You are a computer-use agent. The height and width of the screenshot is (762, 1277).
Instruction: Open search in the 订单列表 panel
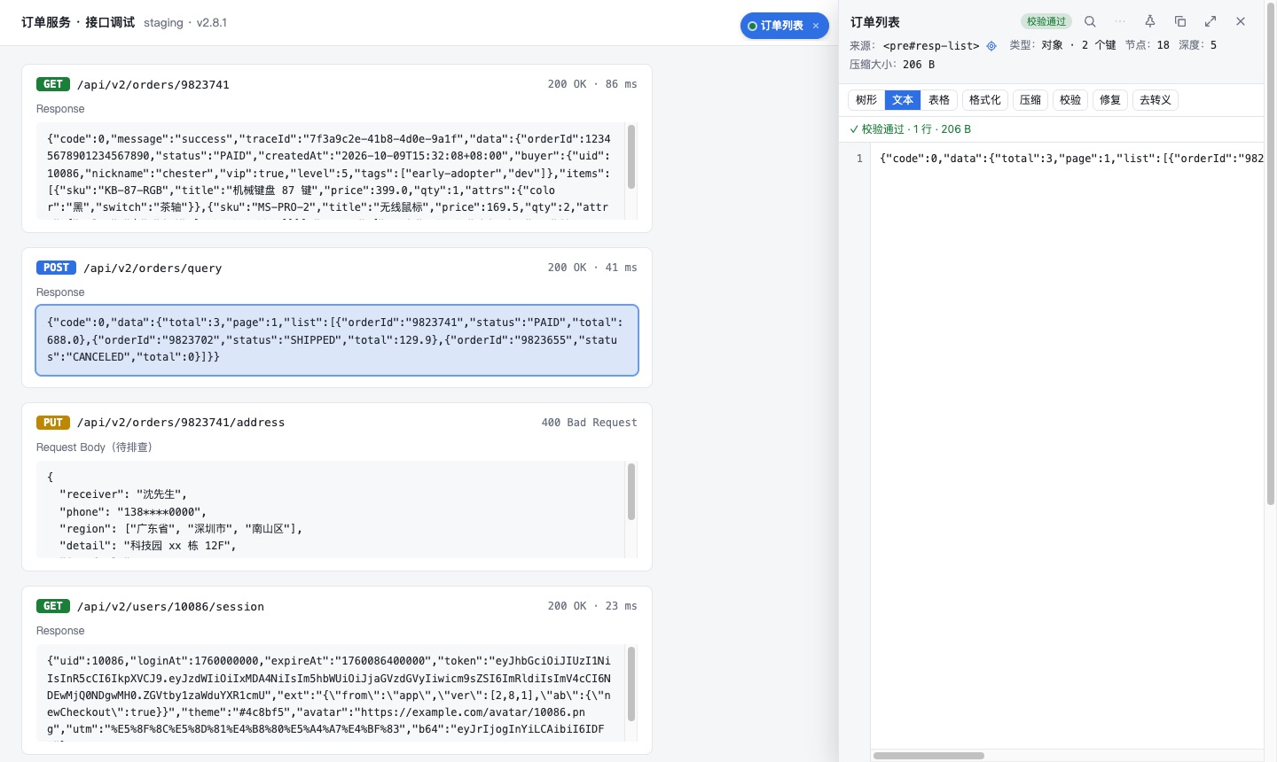[1090, 21]
